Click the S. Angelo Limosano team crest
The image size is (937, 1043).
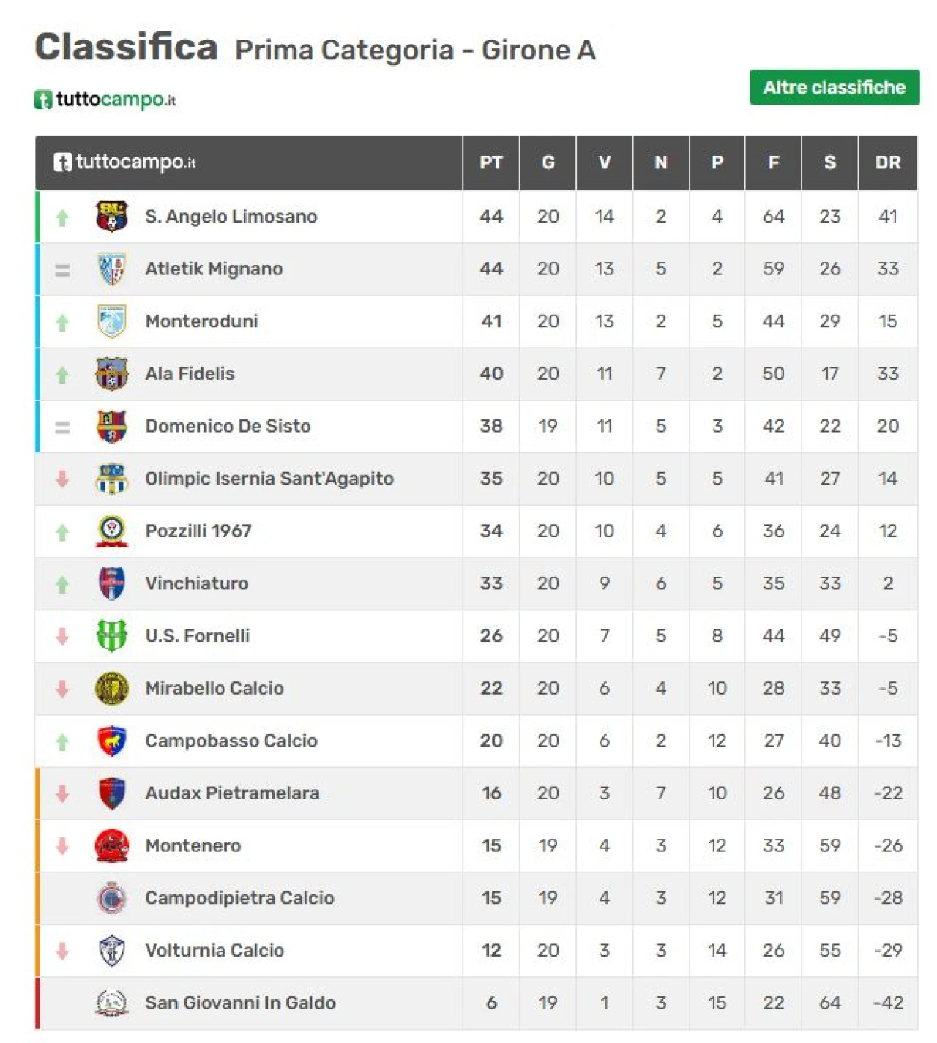click(x=112, y=217)
